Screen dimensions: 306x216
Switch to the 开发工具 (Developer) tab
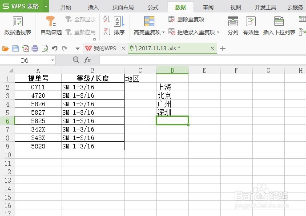266,8
